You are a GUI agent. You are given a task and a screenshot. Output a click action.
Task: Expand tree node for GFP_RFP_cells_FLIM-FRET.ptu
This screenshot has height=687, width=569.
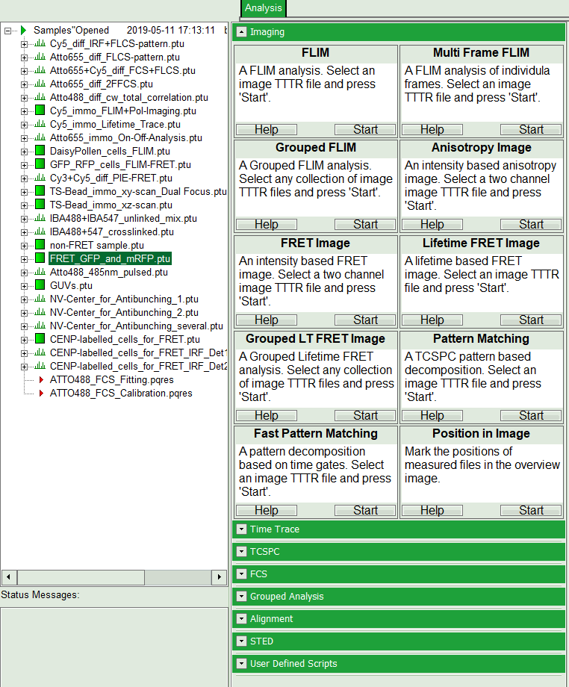[24, 164]
